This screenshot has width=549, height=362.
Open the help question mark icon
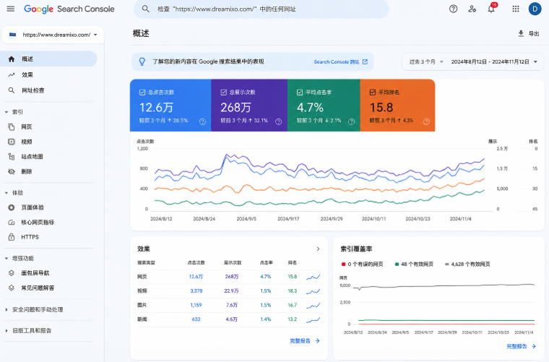pos(453,9)
